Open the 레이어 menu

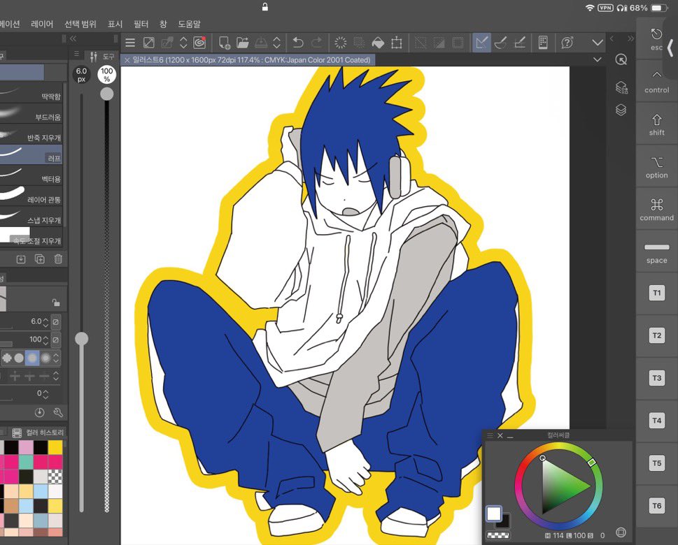pos(42,24)
